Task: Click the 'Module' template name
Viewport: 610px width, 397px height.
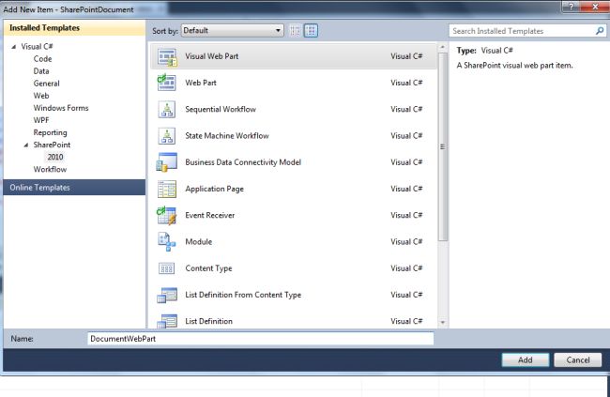Action: click(198, 242)
